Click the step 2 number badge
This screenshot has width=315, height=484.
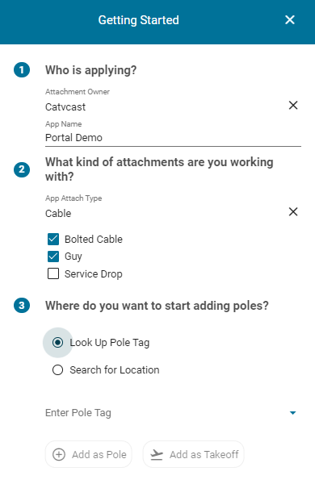22,169
